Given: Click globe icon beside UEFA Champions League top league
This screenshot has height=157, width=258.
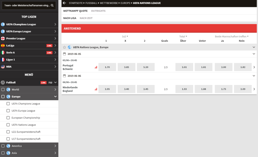Looking at the screenshot, I should coord(3,24).
